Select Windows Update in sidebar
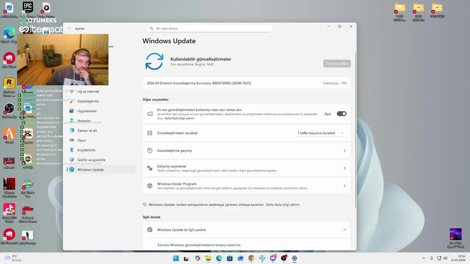Image resolution: width=470 pixels, height=264 pixels. tap(101, 169)
